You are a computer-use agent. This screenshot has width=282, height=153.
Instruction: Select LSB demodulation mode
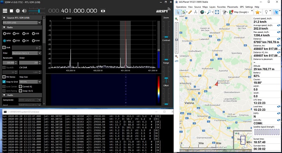(24, 33)
